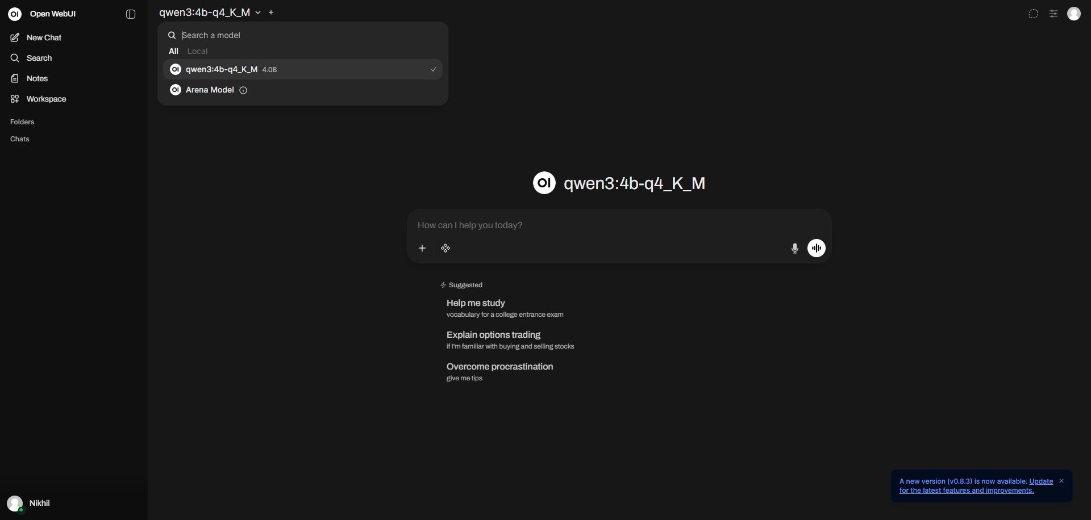Show Arena Model info icon
Viewport: 1091px width, 520px height.
243,90
